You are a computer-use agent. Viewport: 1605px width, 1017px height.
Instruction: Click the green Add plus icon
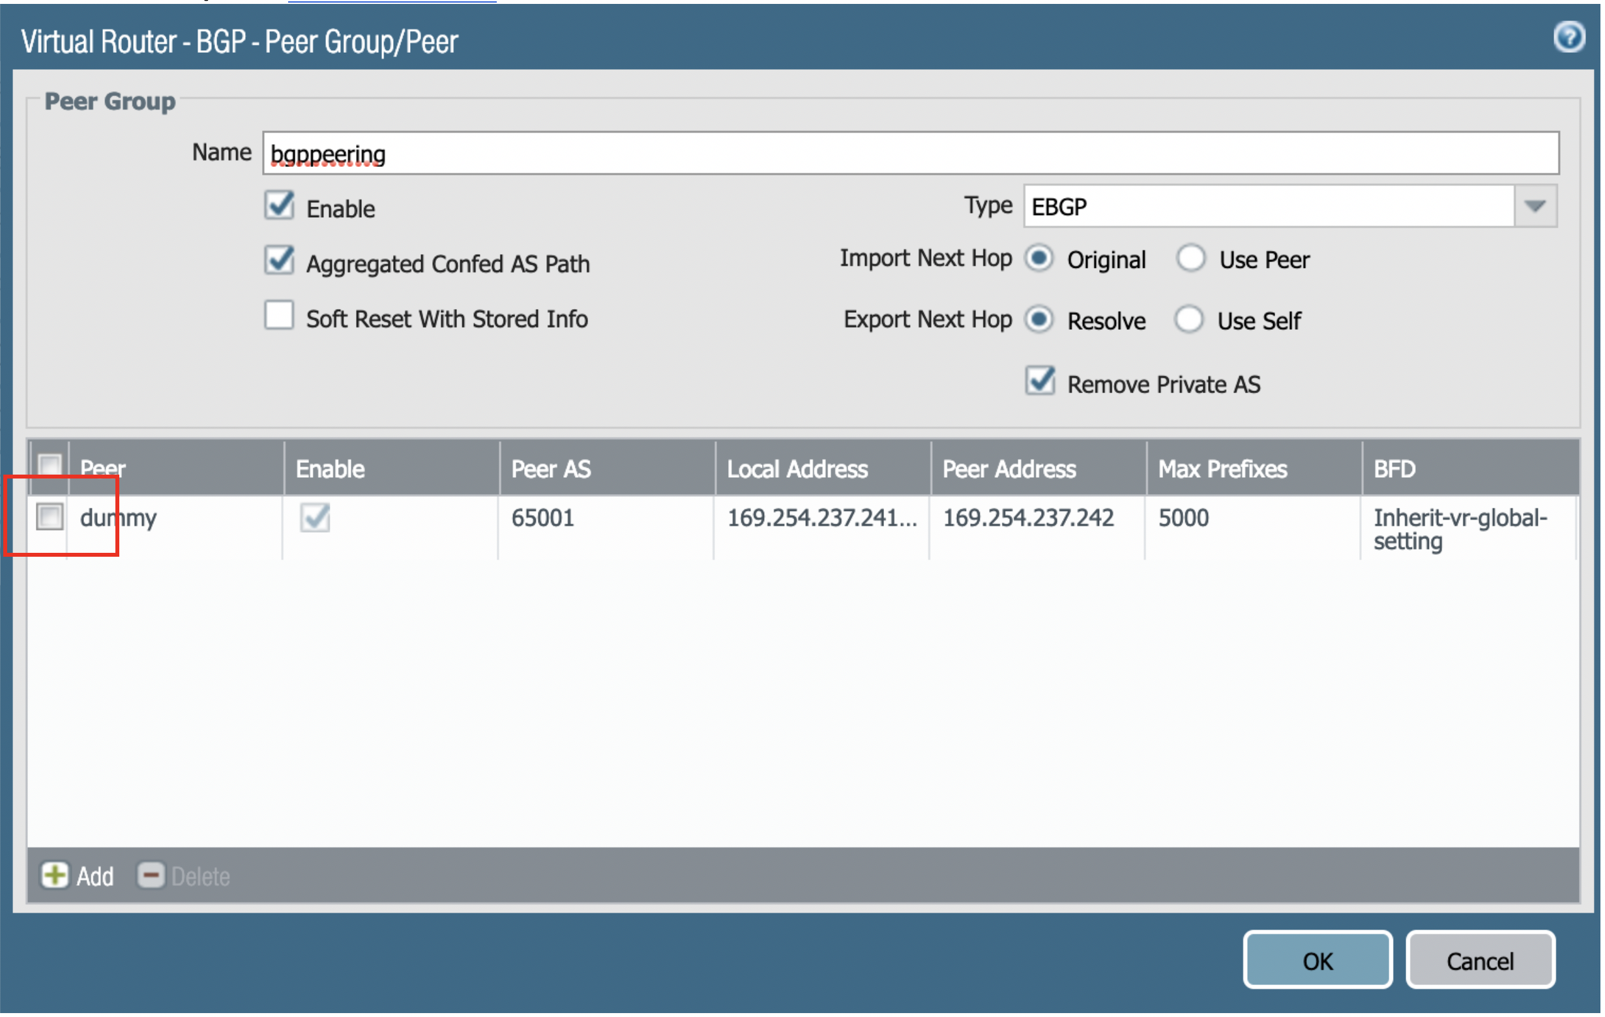point(55,876)
